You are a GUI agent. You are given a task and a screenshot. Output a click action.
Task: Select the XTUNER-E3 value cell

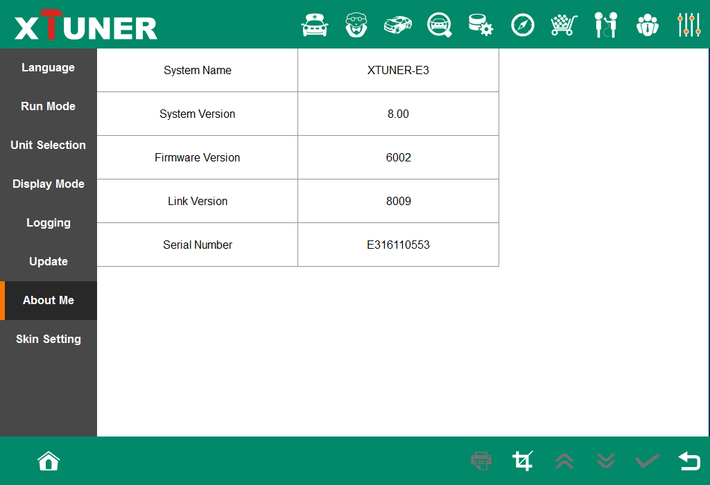(x=399, y=70)
